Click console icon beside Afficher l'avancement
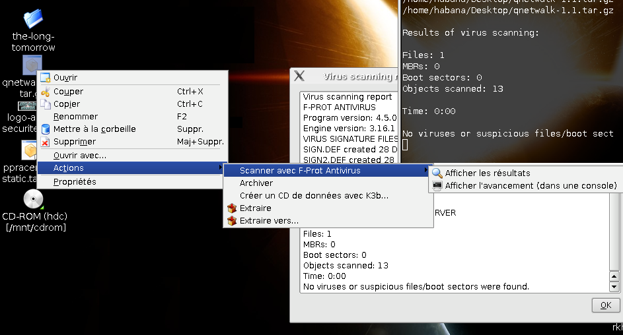Screen dimensions: 623x335 pos(437,185)
